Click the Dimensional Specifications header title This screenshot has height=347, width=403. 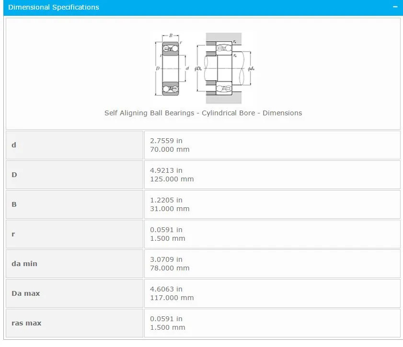54,7
